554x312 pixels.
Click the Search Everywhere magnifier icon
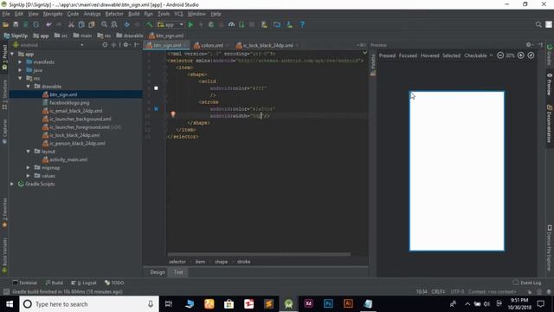pos(538,24)
